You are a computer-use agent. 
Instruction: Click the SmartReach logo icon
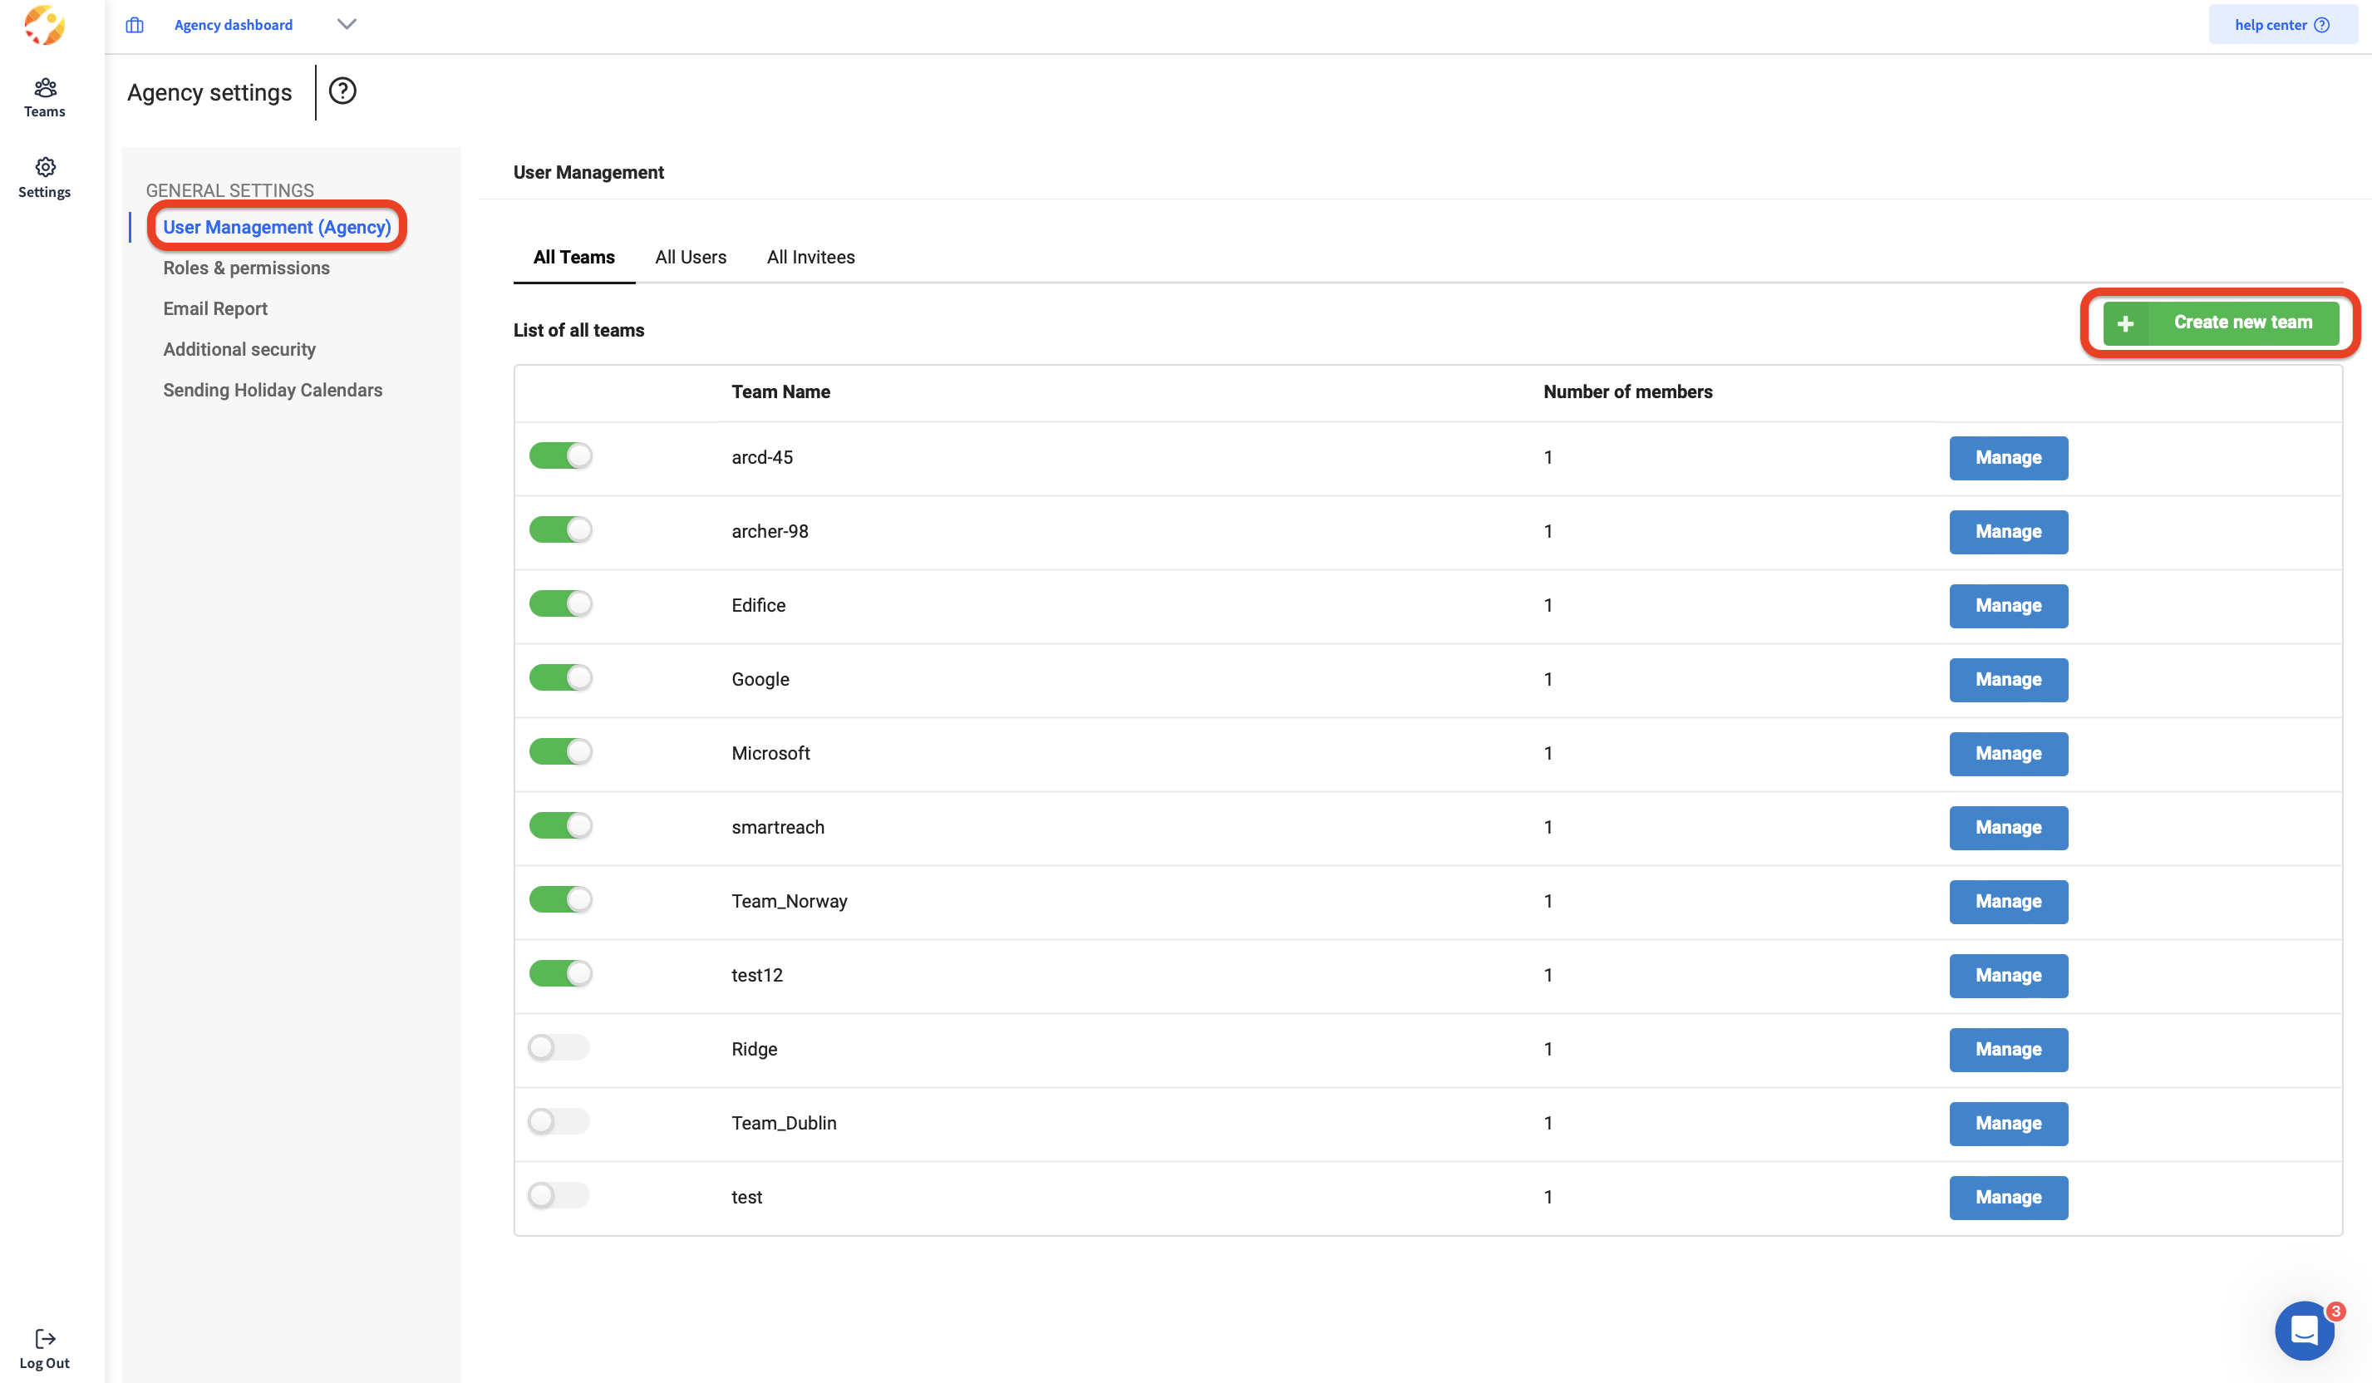44,26
